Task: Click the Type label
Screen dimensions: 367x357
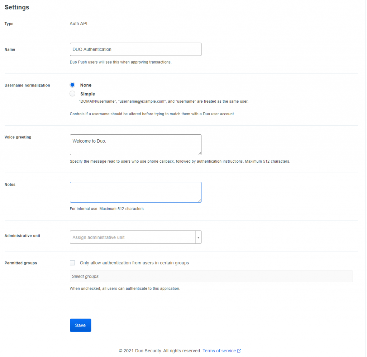Action: coord(9,24)
